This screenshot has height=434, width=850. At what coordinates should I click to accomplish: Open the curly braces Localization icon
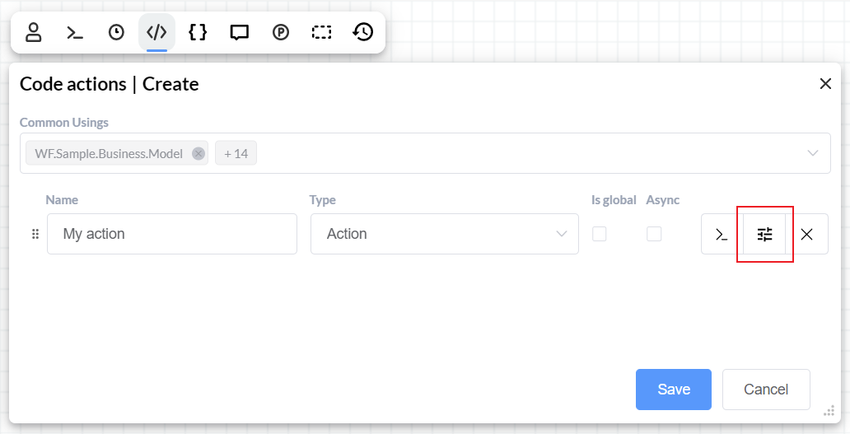[198, 32]
